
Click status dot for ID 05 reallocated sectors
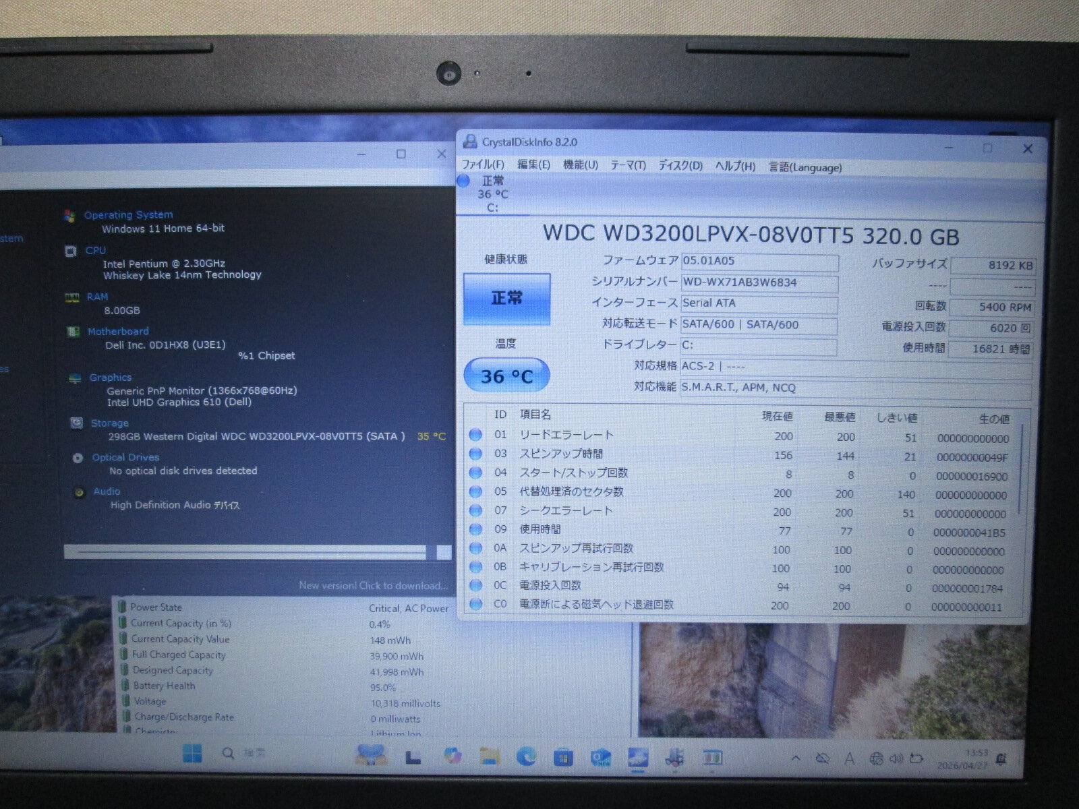pos(476,491)
